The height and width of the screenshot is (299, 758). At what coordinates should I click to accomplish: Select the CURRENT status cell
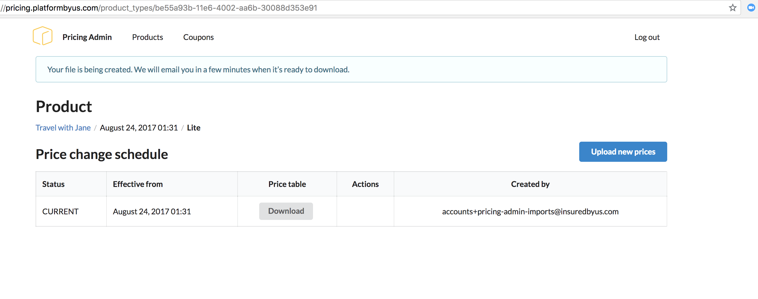click(x=60, y=212)
